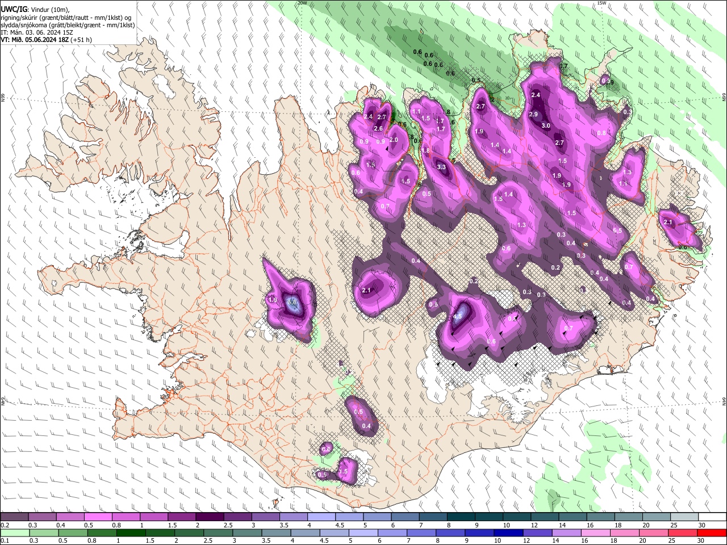This screenshot has height=545, width=727.
Task: Select the dark teal 8–9 swatch in the purple-scale legend
Action: 461,517
